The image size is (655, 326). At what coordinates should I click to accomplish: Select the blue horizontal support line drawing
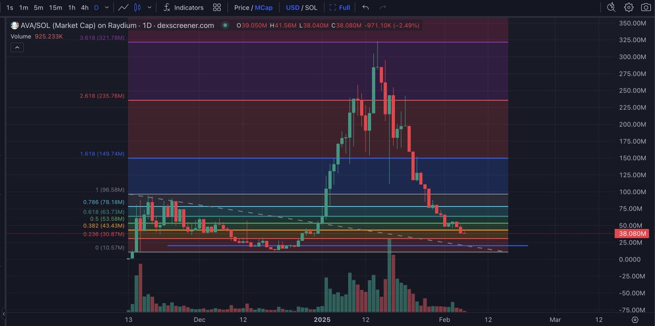point(348,246)
